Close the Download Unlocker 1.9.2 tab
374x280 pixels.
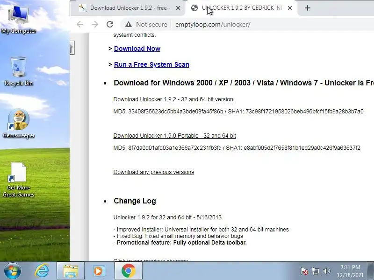point(178,8)
